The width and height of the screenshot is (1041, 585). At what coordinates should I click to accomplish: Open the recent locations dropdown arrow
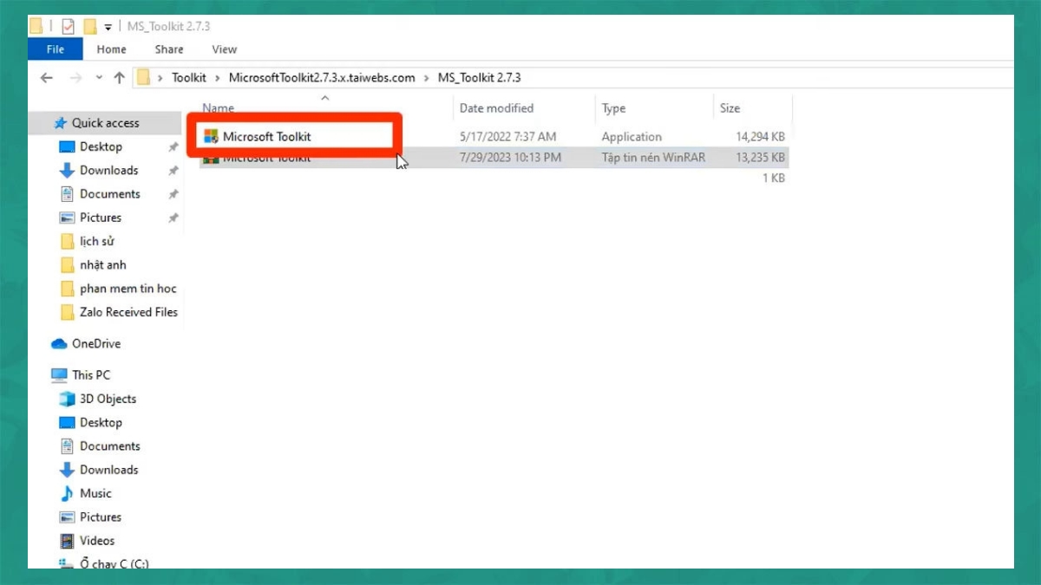click(x=97, y=78)
